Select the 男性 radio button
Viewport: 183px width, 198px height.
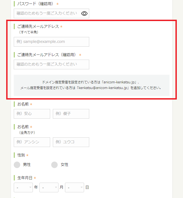17,165
